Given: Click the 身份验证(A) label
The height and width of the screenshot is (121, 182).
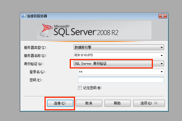Looking at the screenshot, I should [x=34, y=64].
